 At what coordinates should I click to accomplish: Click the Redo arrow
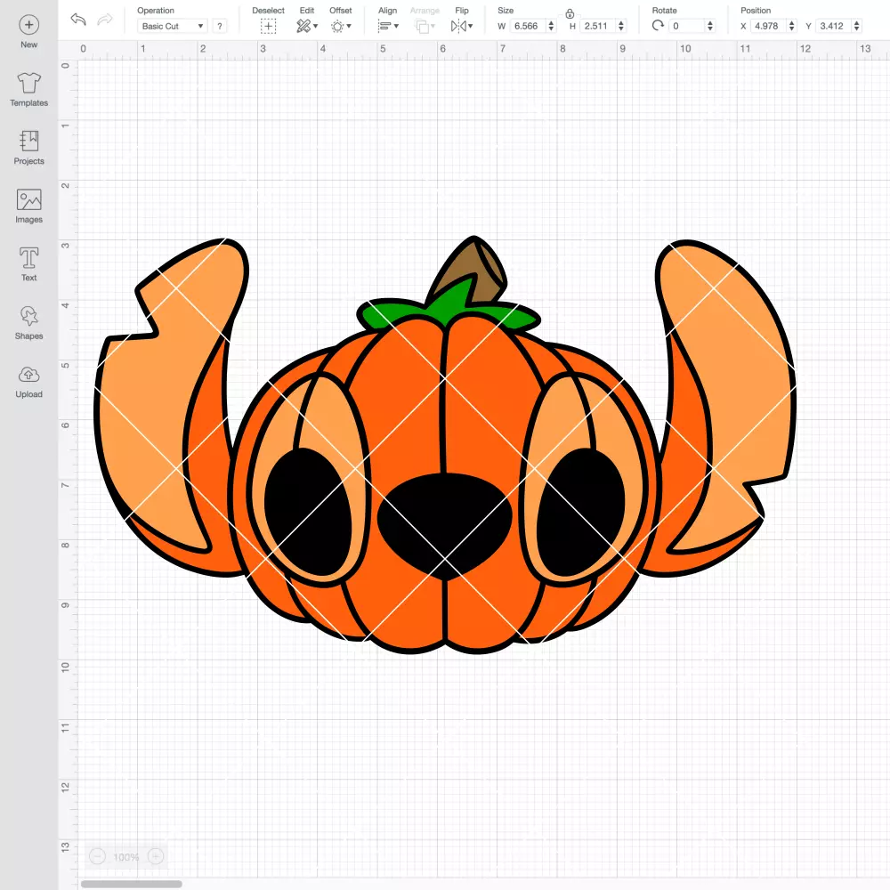(x=104, y=20)
